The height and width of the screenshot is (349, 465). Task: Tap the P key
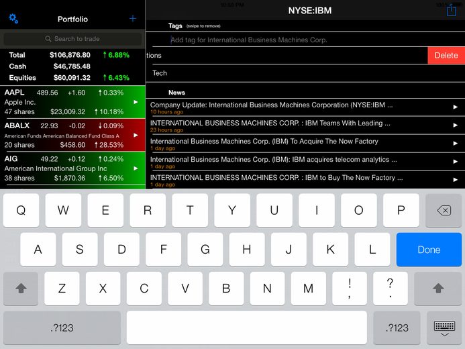pos(401,211)
